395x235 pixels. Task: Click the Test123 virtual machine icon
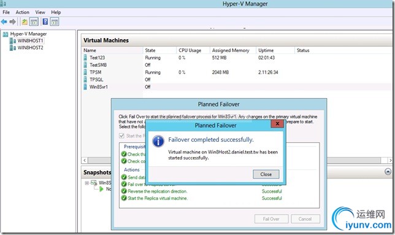85,58
